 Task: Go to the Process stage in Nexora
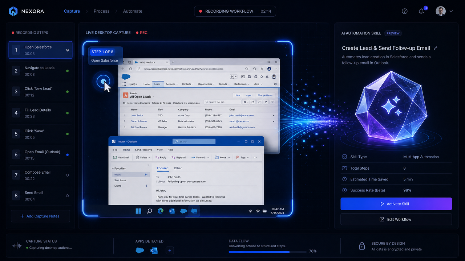(x=101, y=11)
